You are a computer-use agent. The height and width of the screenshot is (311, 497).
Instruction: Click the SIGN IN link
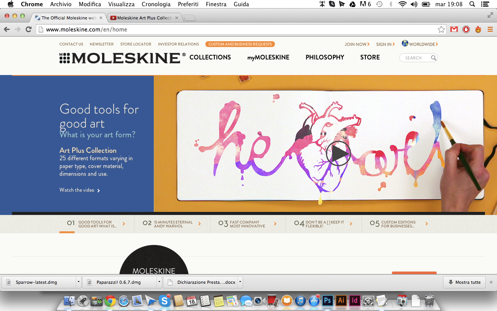[385, 44]
